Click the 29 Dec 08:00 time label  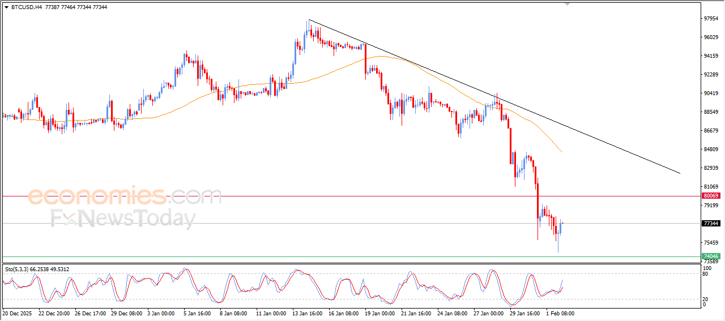click(x=127, y=313)
